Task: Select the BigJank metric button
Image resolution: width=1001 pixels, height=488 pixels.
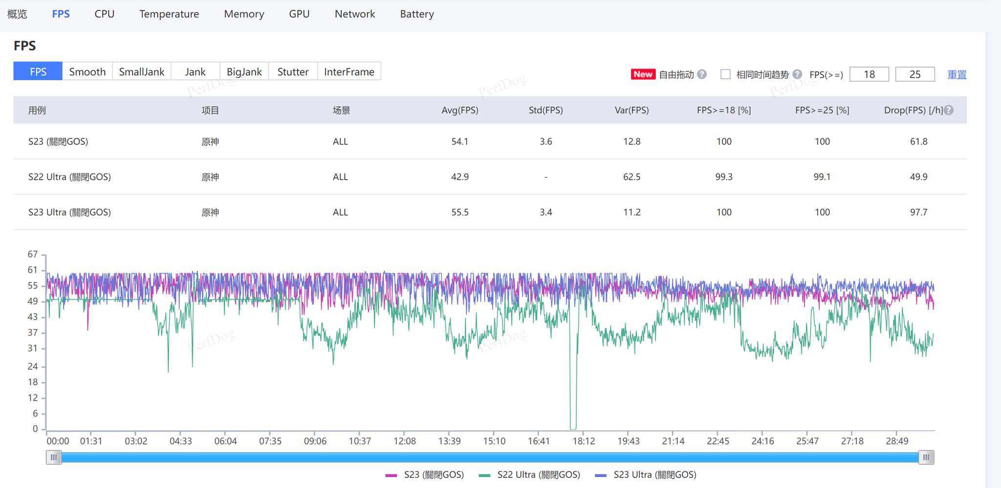Action: pyautogui.click(x=244, y=71)
